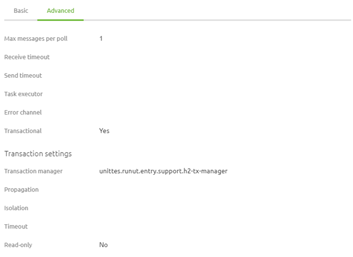Switch to the Basic tab

[x=20, y=11]
